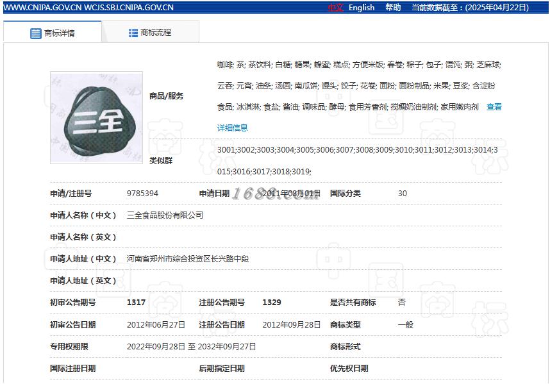Screen dimensions: 550x384
Task: Select applicant name 三全食品股份有限公司
Action: 165,215
